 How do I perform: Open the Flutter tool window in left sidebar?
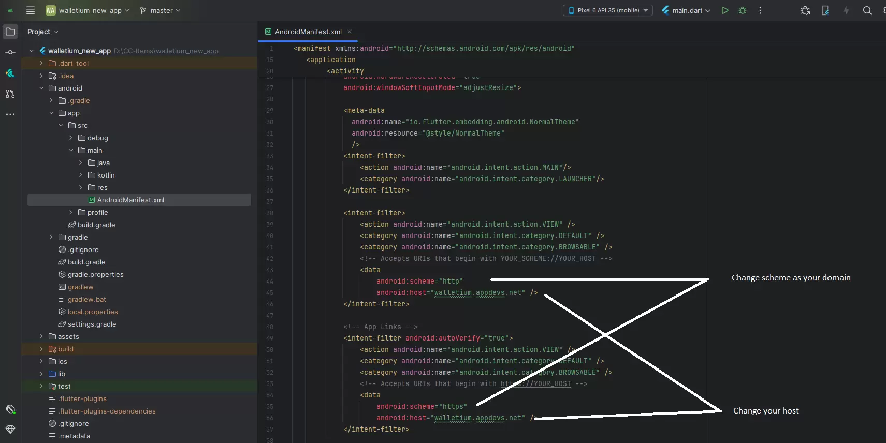[x=10, y=73]
